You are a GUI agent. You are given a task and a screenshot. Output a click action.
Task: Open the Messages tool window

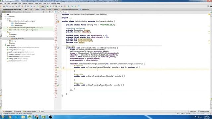click(8, 111)
